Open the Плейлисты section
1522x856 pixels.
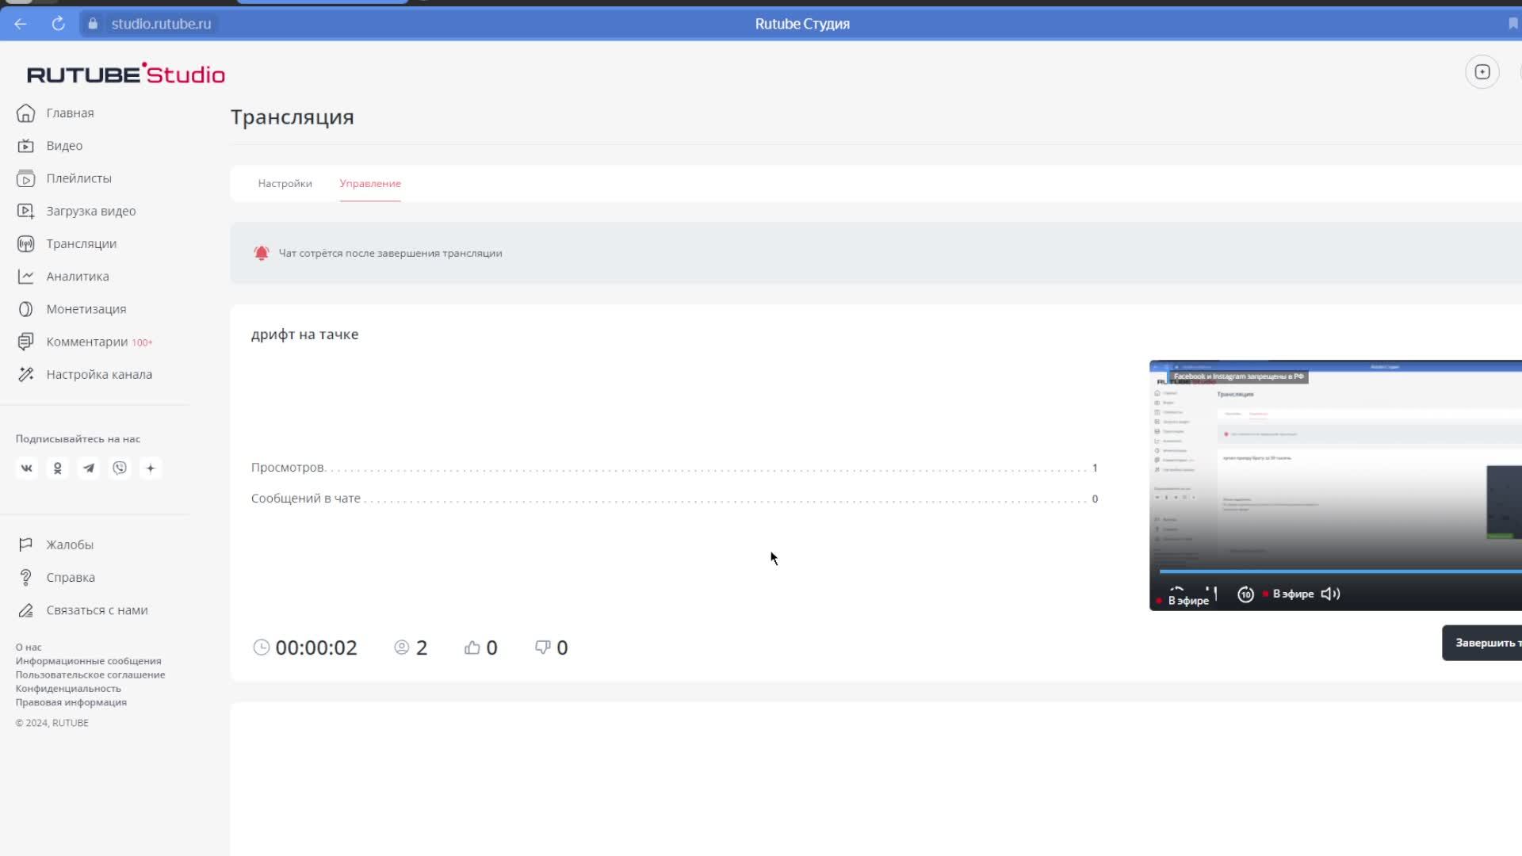point(78,178)
